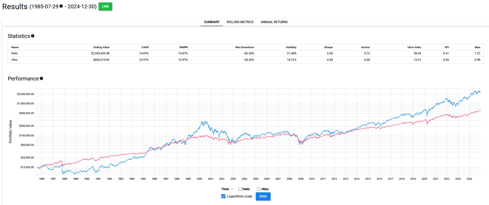Viewport: 489px width, 205px height.
Task: Click the Statistics info icon
Action: click(33, 36)
